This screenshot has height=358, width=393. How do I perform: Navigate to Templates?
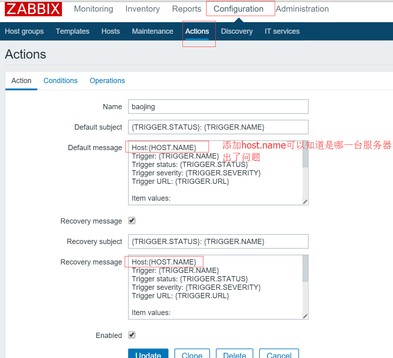pyautogui.click(x=72, y=31)
